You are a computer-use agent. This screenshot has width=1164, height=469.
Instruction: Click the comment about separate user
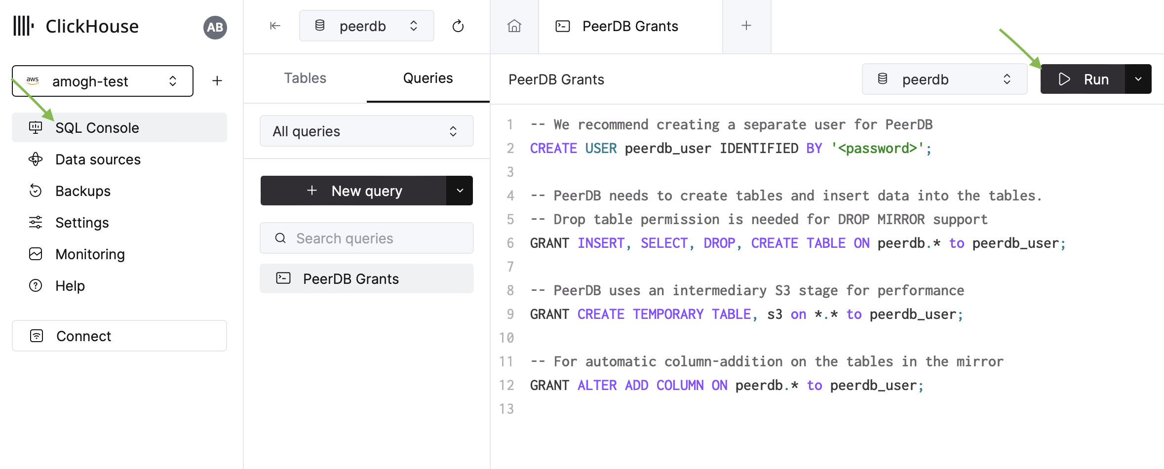pyautogui.click(x=732, y=124)
